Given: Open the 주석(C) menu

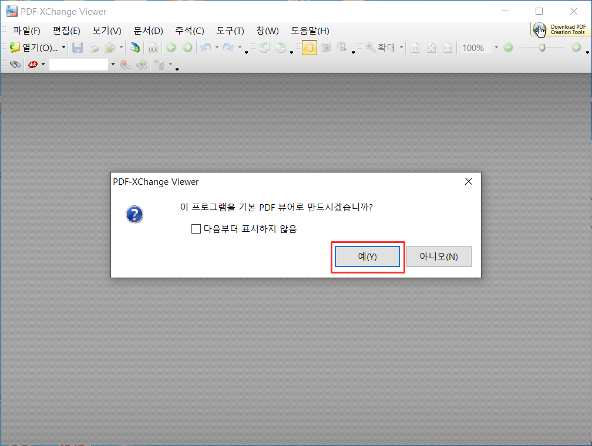Looking at the screenshot, I should 190,31.
